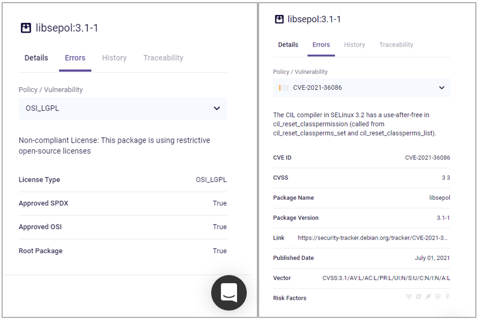Click the Vector label
Image resolution: width=478 pixels, height=319 pixels.
(x=282, y=278)
